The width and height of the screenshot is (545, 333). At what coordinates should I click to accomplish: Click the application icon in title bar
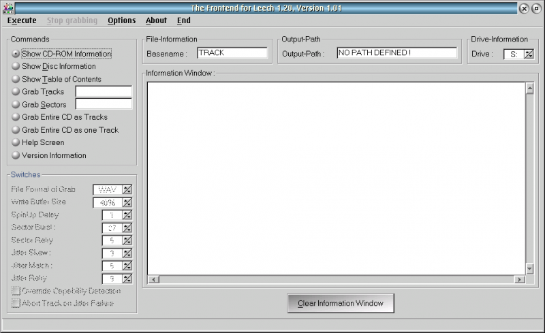point(8,8)
